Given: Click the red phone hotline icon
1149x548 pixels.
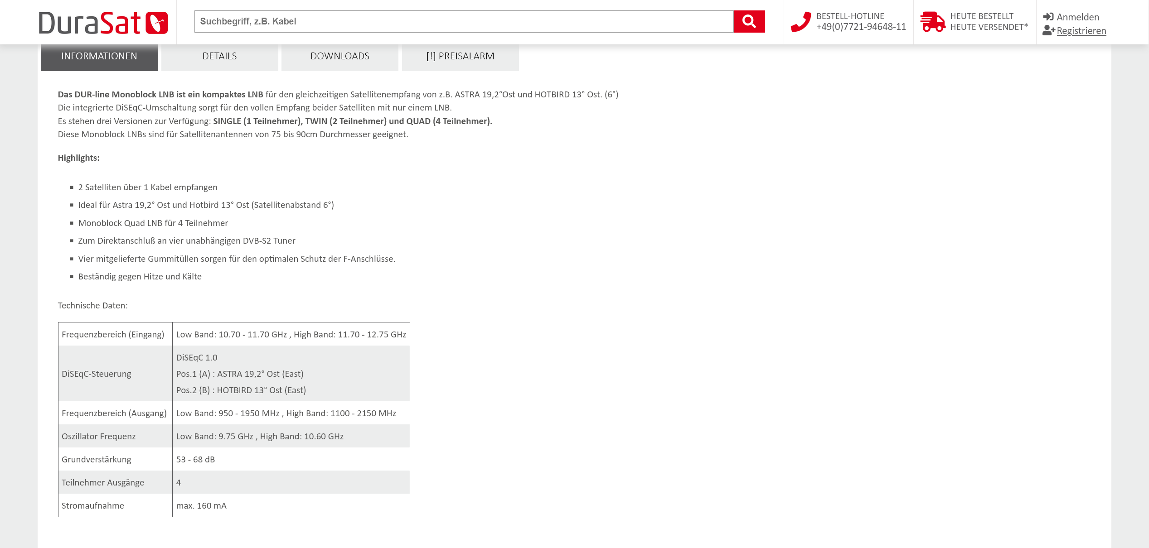Looking at the screenshot, I should point(800,22).
